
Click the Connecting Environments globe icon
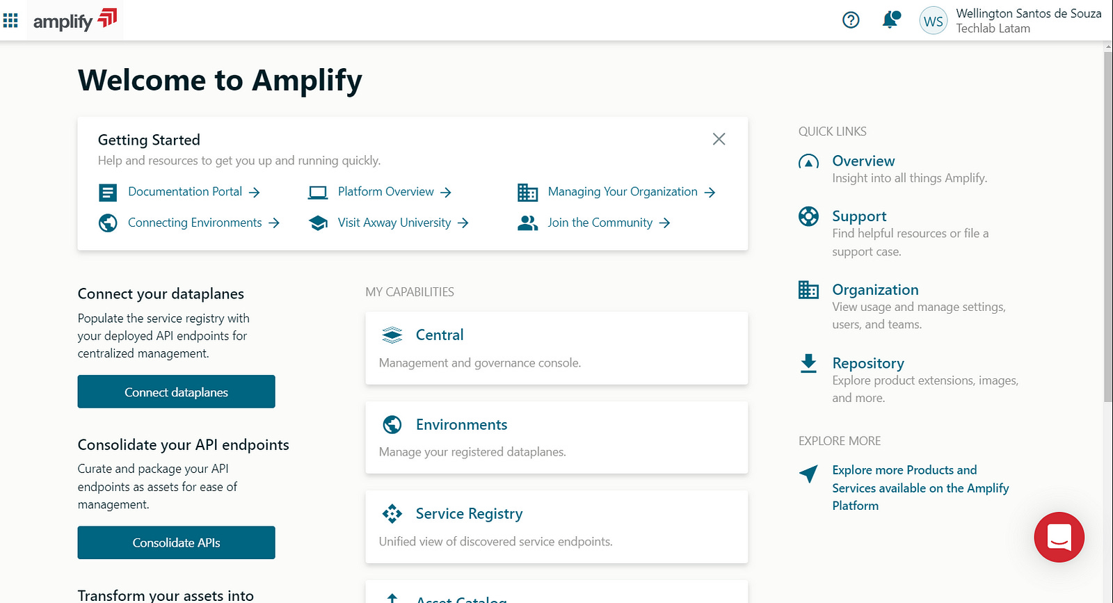pos(108,223)
